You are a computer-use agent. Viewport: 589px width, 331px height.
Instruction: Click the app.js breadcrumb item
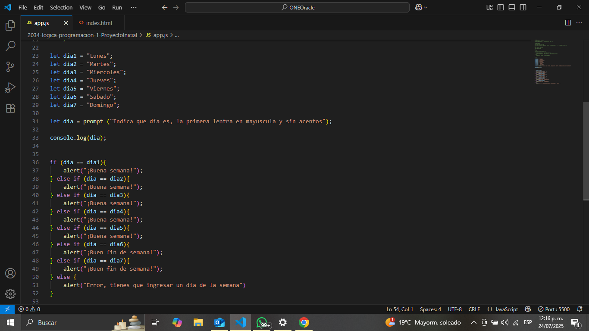(157, 35)
